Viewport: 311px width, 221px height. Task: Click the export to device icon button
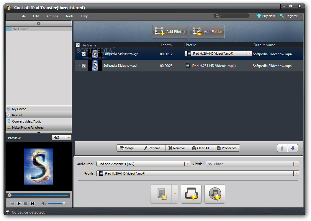[x=161, y=194]
